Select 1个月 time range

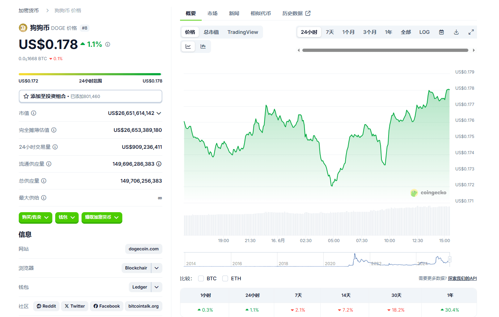tap(348, 32)
